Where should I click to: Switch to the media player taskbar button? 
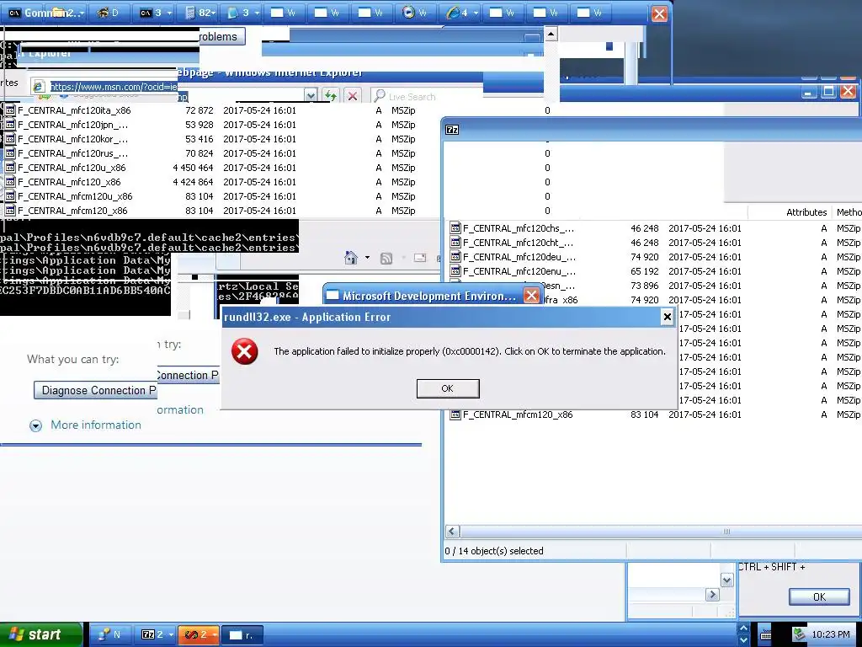[416, 13]
